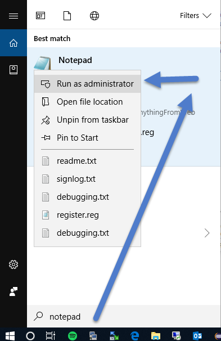This screenshot has width=221, height=341.
Task: Open recent file register.reg
Action: click(x=87, y=215)
